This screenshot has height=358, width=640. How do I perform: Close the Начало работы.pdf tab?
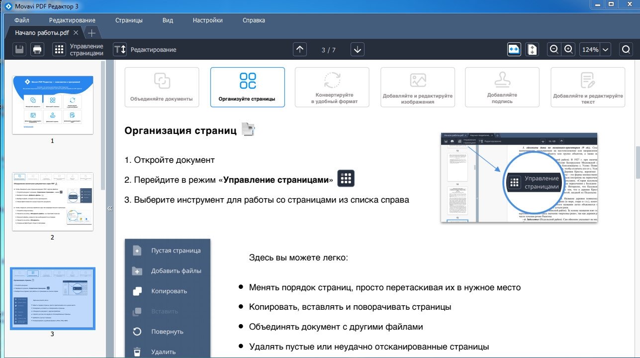click(76, 32)
